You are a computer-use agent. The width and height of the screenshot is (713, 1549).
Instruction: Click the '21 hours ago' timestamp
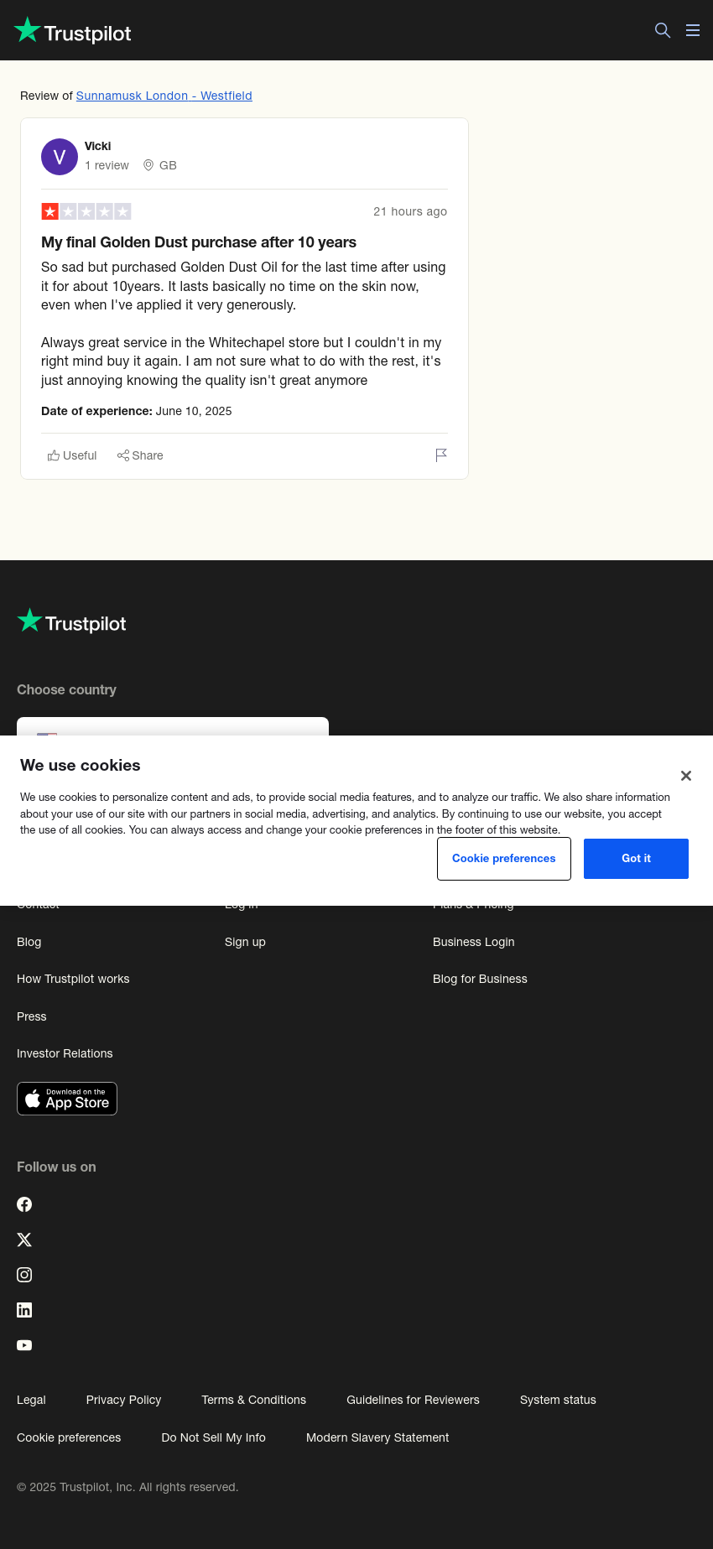click(410, 211)
